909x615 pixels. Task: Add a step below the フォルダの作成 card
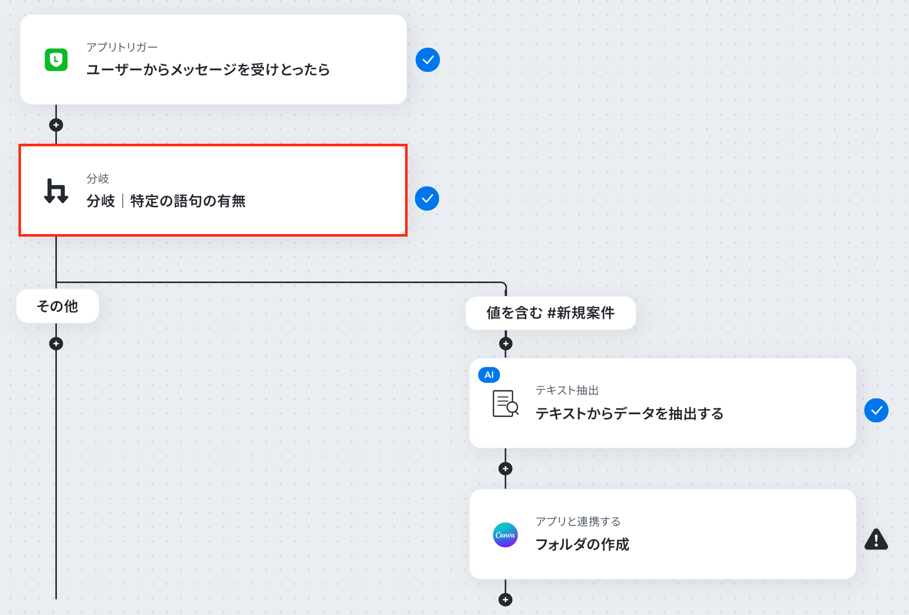(505, 600)
